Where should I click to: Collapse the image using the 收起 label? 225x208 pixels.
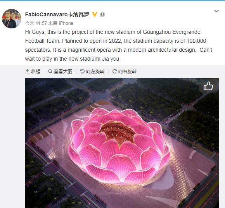point(35,72)
